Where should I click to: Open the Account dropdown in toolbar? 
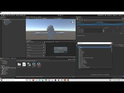point(109,16)
